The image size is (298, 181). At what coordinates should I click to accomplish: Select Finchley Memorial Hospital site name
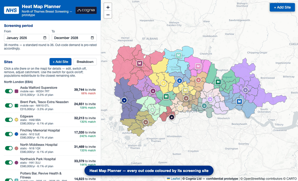click(x=40, y=130)
